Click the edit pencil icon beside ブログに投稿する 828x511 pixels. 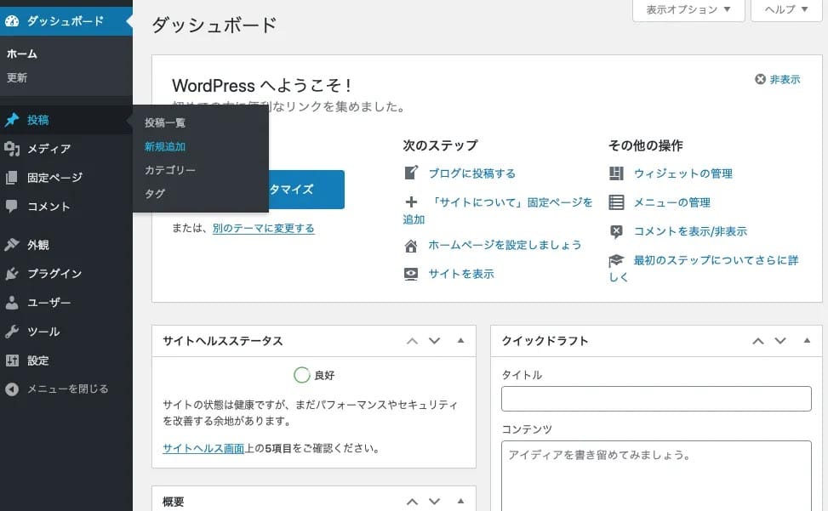coord(411,173)
